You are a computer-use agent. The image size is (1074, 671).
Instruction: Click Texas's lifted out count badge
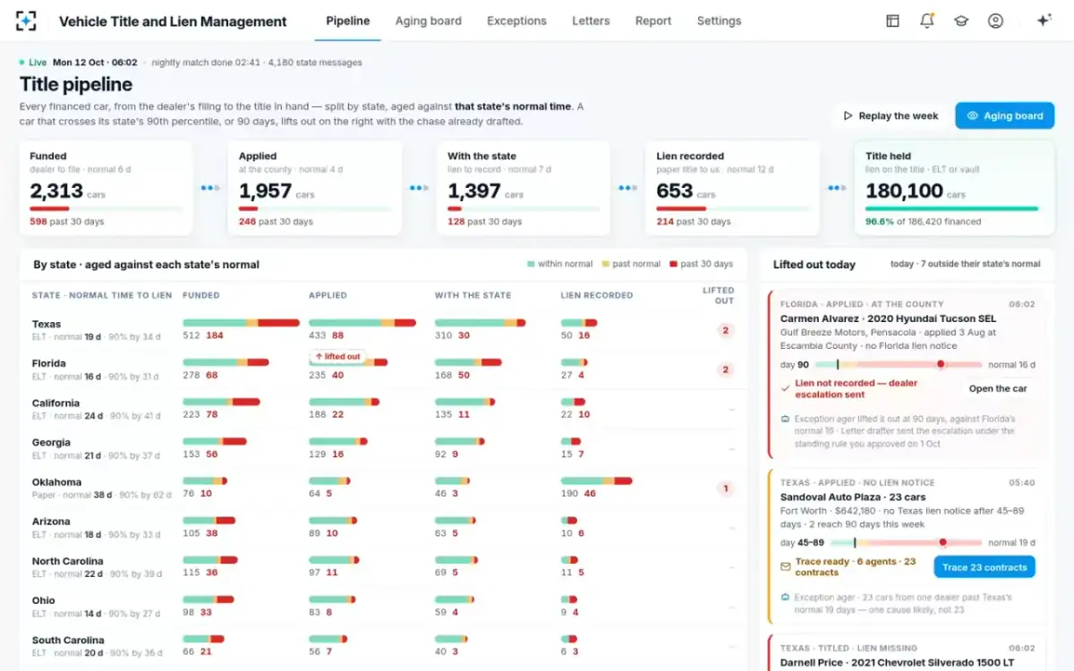(x=726, y=330)
